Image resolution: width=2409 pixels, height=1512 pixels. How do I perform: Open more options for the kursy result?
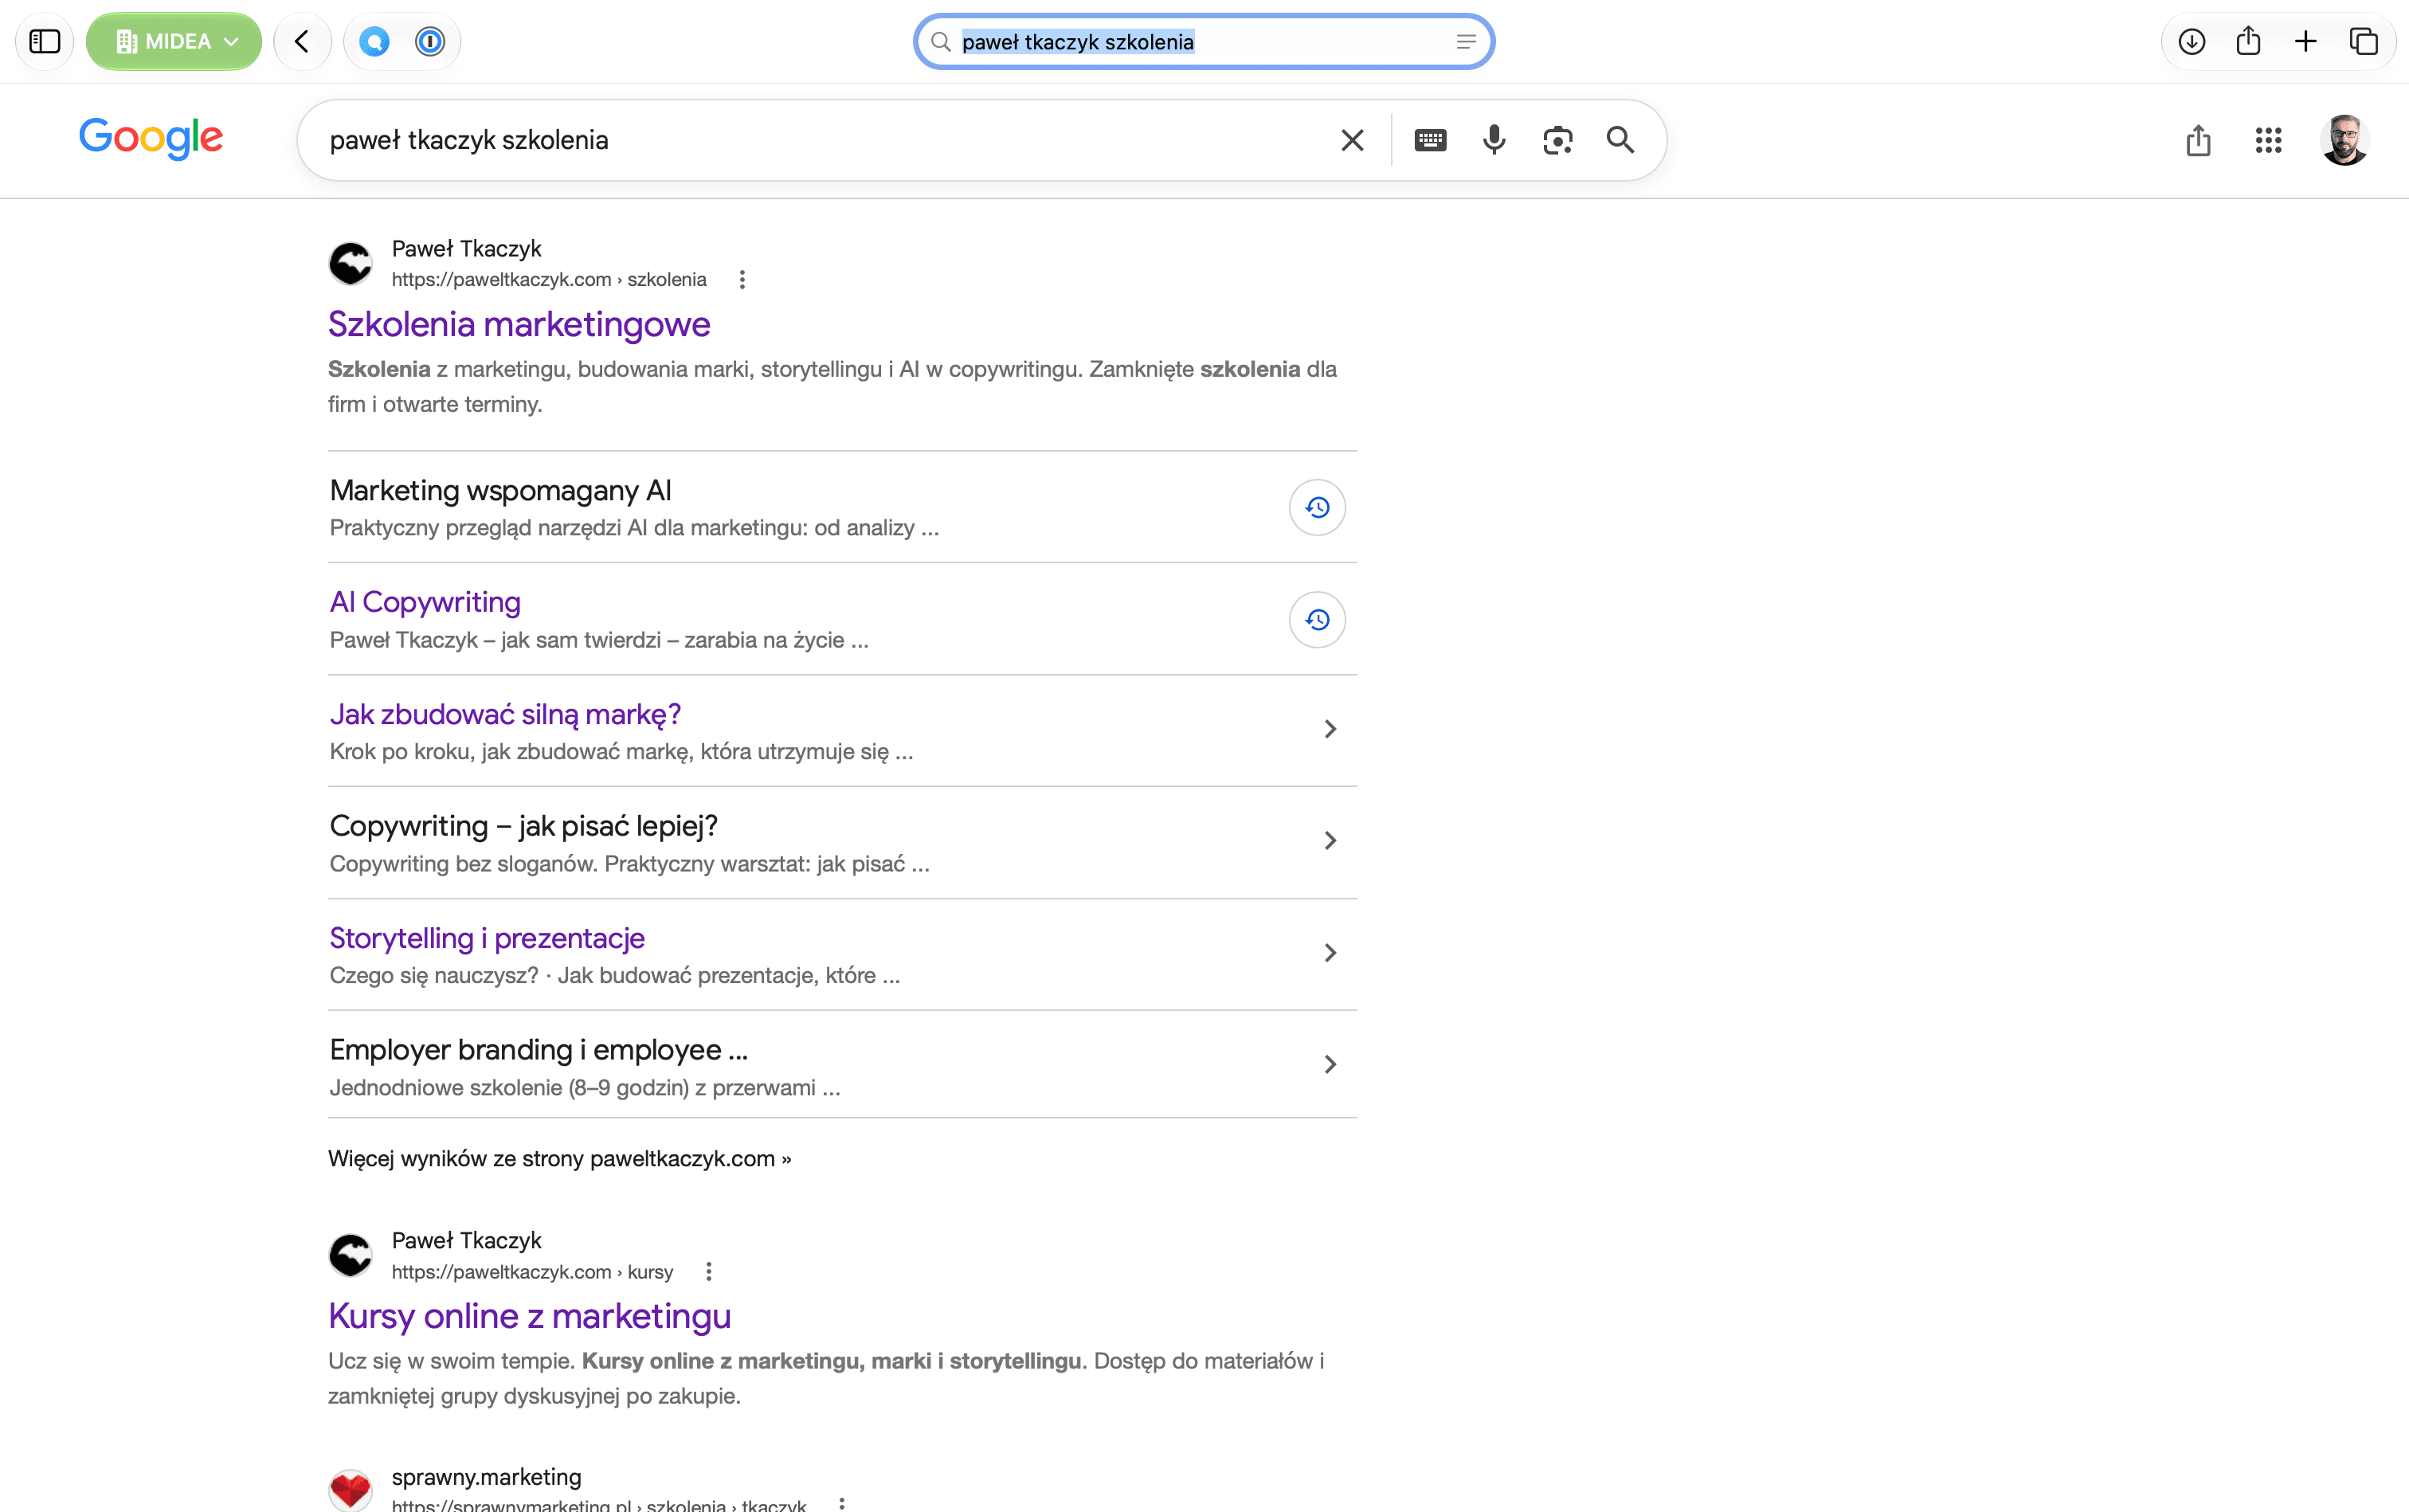tap(709, 1272)
